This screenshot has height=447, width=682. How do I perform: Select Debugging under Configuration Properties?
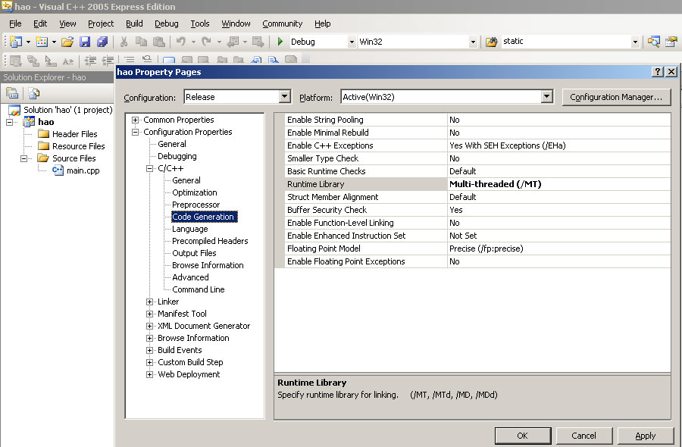[x=177, y=156]
